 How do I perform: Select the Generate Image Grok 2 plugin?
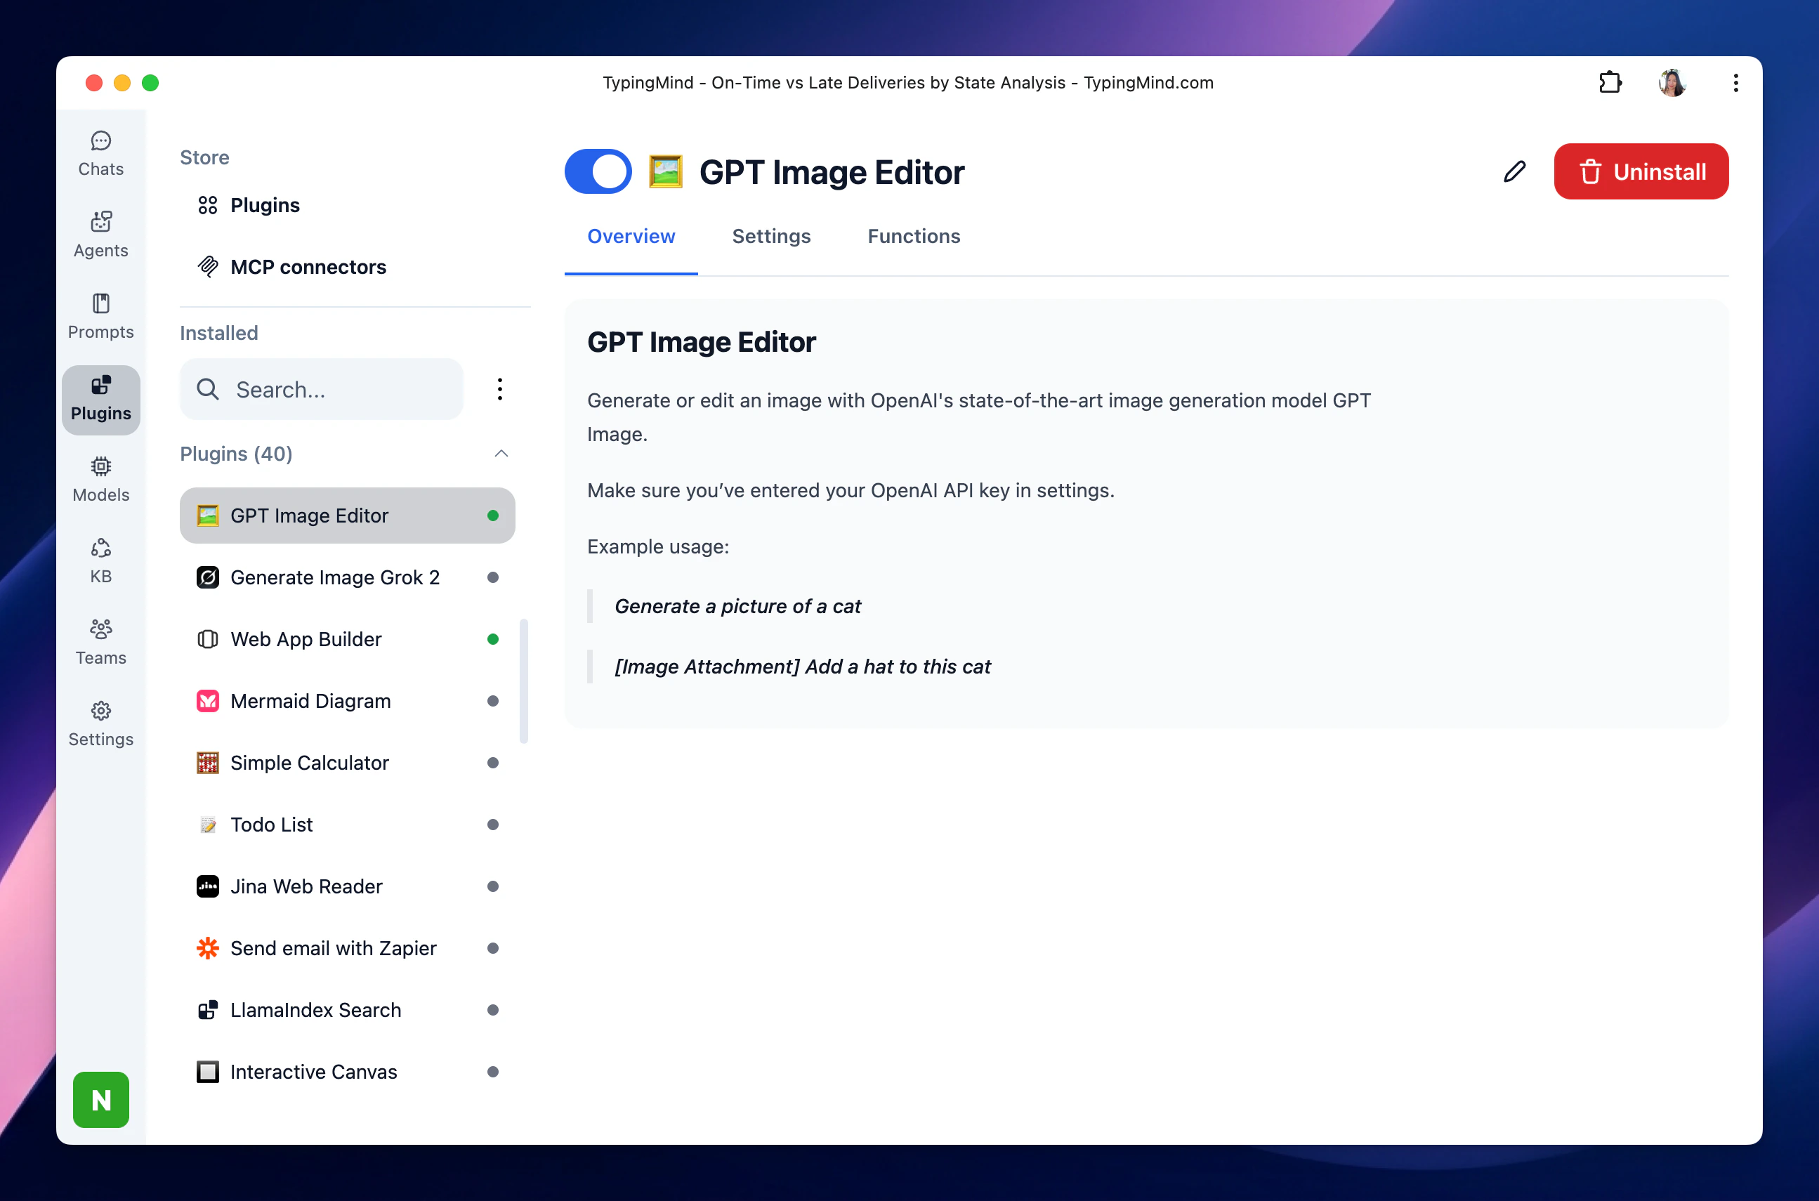click(347, 577)
